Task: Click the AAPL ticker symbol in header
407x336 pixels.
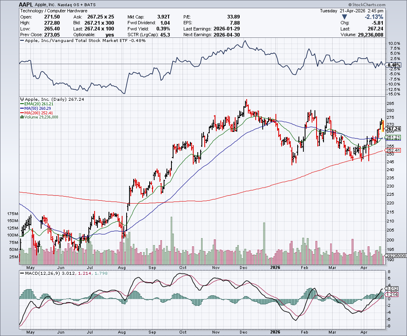Action: (27, 4)
